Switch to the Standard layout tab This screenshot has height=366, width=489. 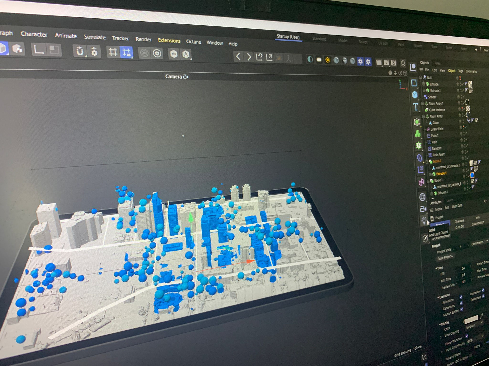[x=319, y=39]
